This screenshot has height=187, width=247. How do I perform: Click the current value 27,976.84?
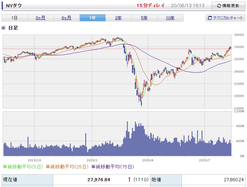point(99,180)
